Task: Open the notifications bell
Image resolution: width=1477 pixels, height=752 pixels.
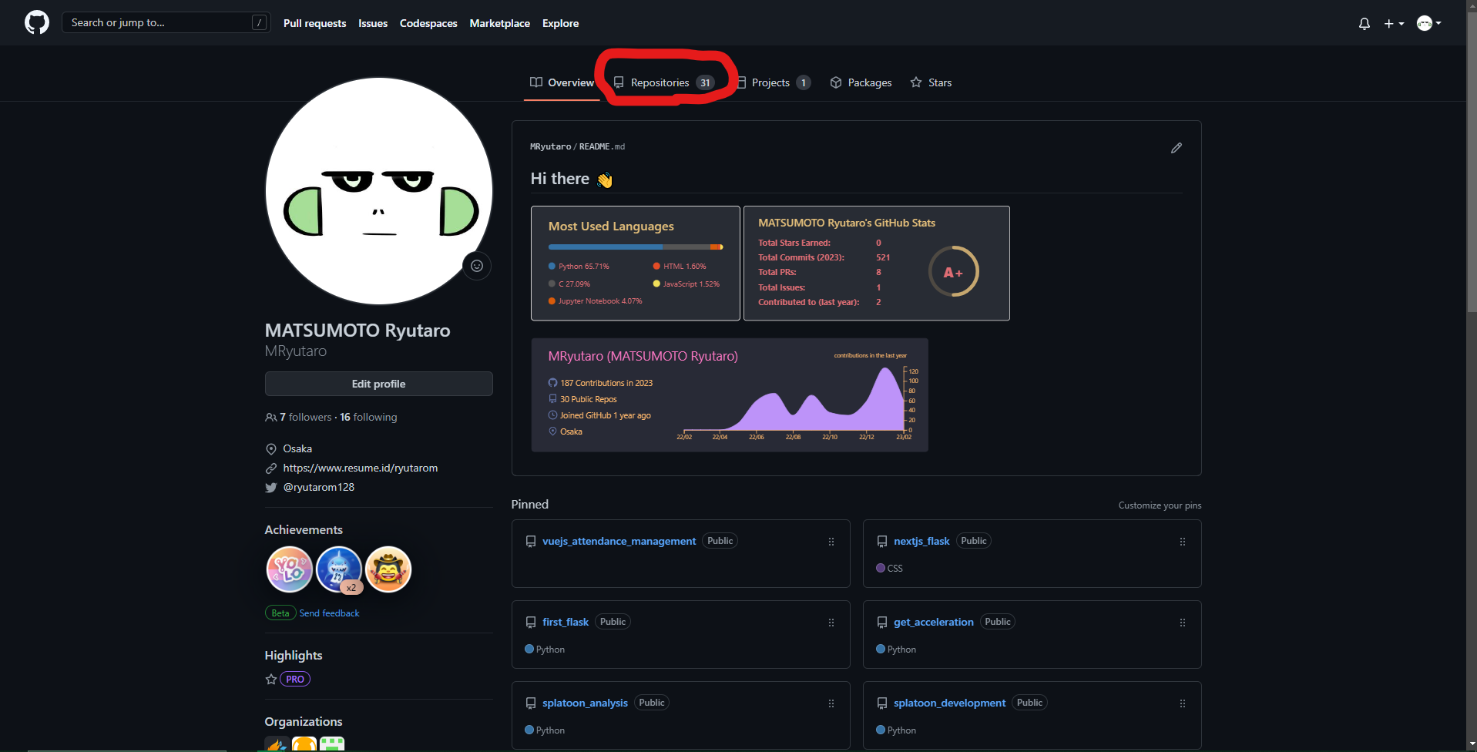Action: tap(1364, 23)
